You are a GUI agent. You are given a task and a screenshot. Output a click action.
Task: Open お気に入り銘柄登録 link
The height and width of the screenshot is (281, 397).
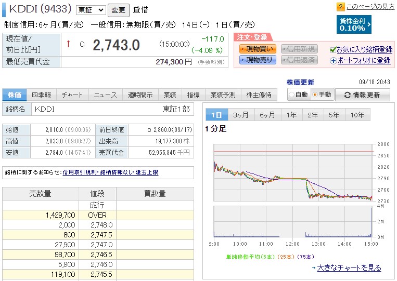click(x=365, y=50)
